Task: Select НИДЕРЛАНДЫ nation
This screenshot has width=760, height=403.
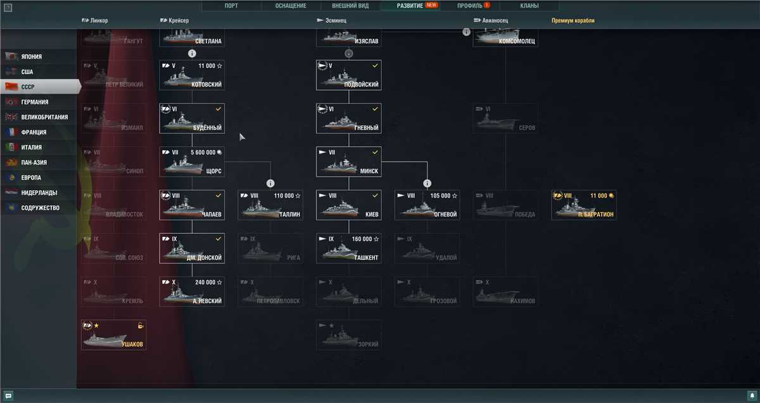Action: 39,193
